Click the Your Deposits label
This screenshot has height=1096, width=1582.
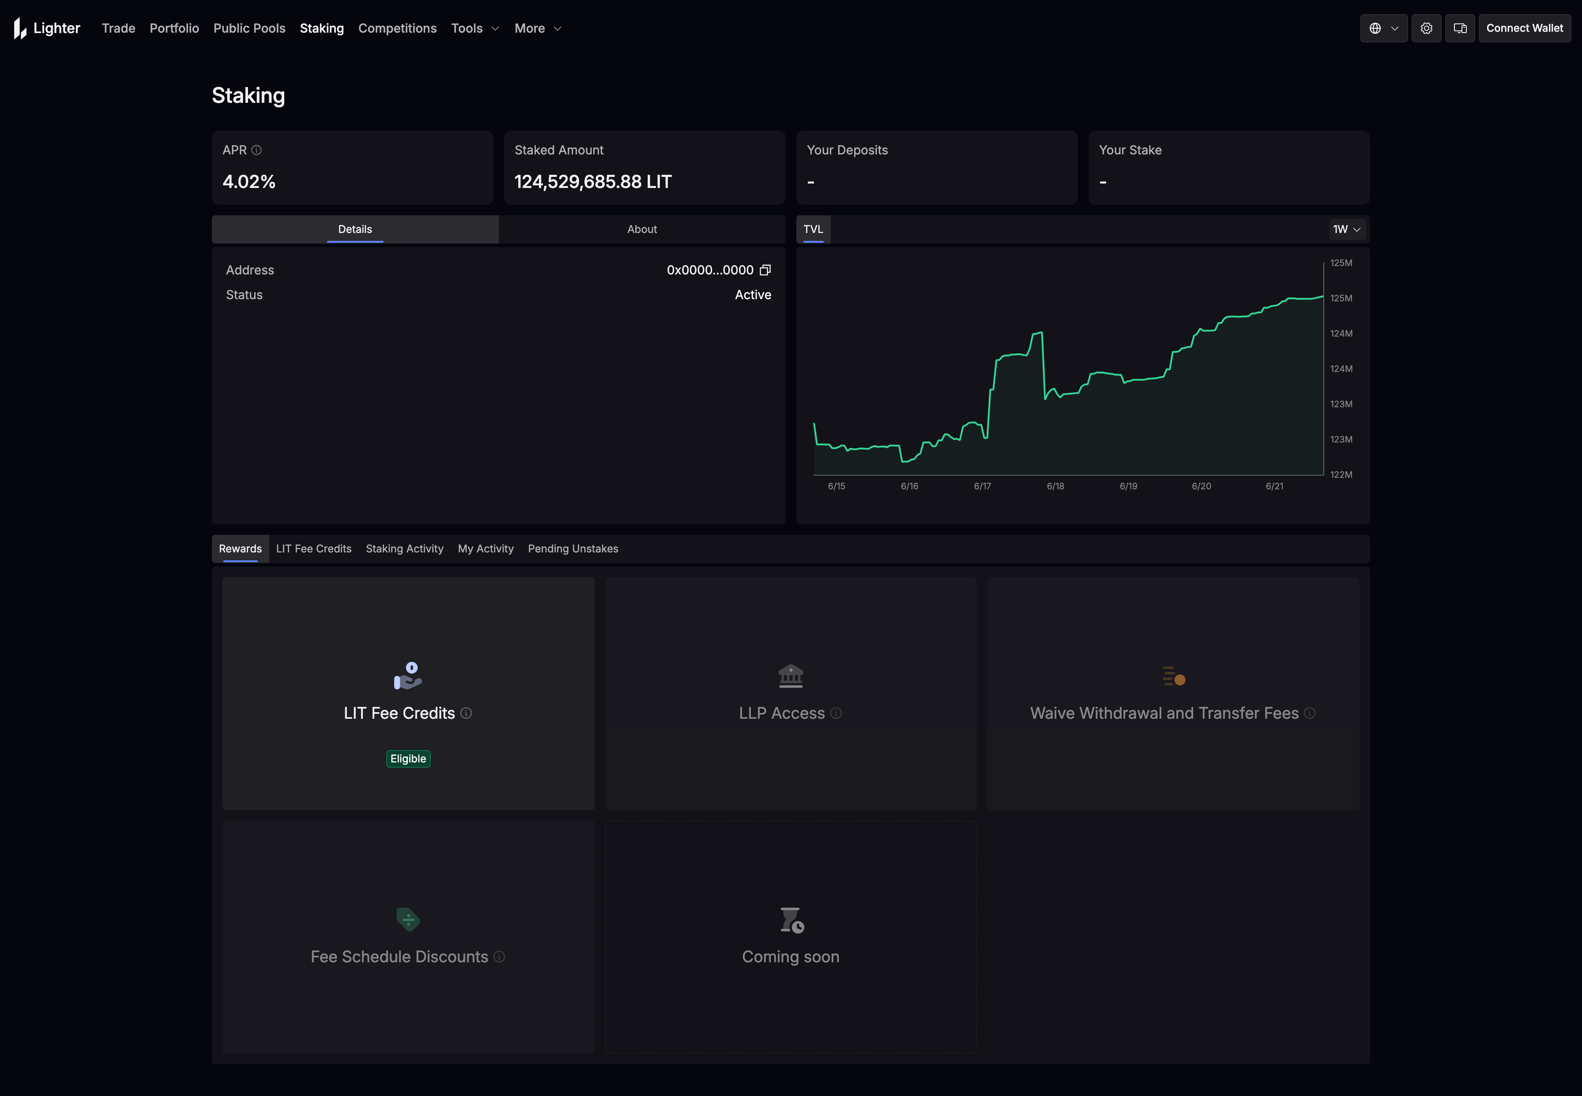847,150
